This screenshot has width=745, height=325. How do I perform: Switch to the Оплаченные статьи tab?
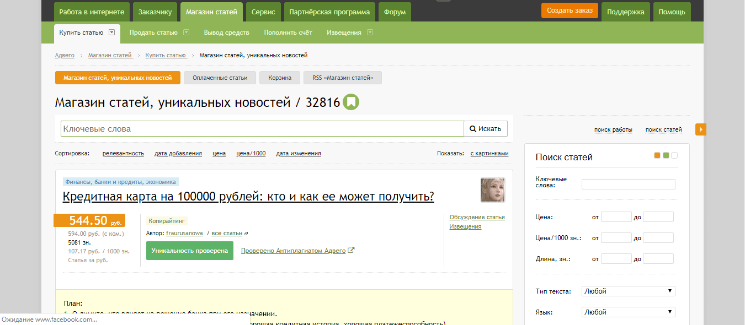click(x=220, y=78)
